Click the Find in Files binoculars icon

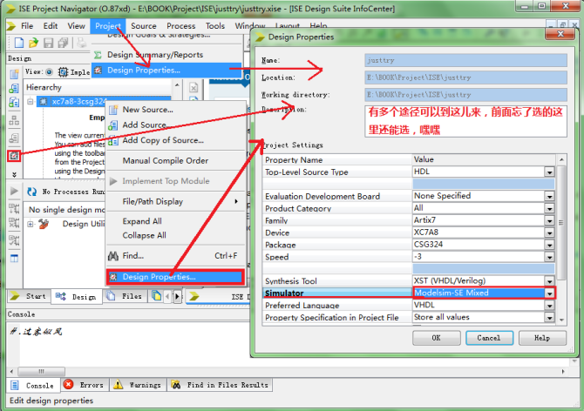tap(176, 385)
